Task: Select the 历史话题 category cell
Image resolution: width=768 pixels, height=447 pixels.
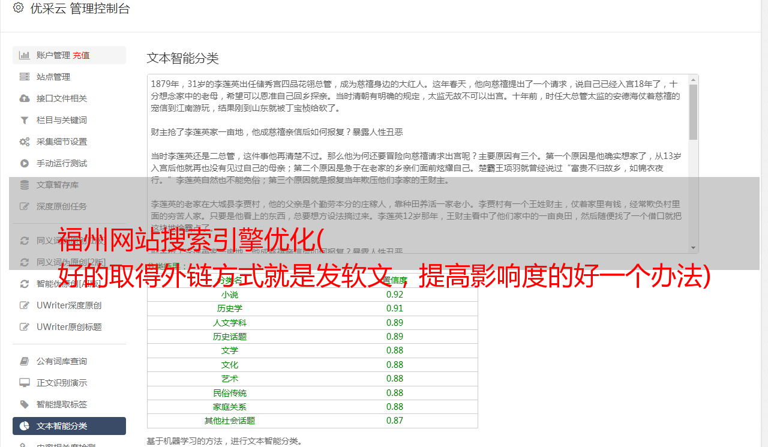Action: click(230, 337)
